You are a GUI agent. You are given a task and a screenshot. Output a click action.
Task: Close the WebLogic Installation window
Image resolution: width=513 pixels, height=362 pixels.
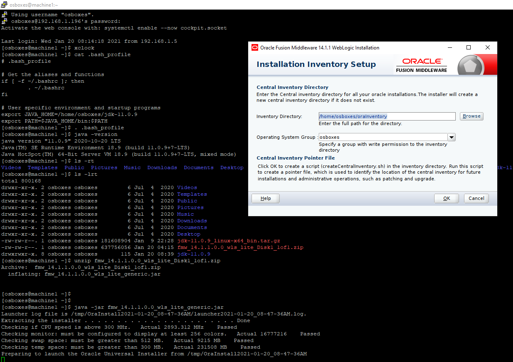(488, 47)
